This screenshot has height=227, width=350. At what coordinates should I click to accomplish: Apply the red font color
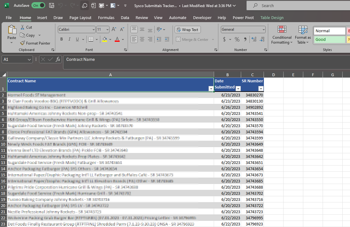tap(117, 39)
